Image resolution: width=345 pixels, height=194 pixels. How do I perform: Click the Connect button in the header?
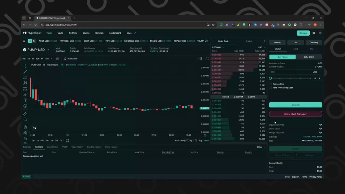303,33
